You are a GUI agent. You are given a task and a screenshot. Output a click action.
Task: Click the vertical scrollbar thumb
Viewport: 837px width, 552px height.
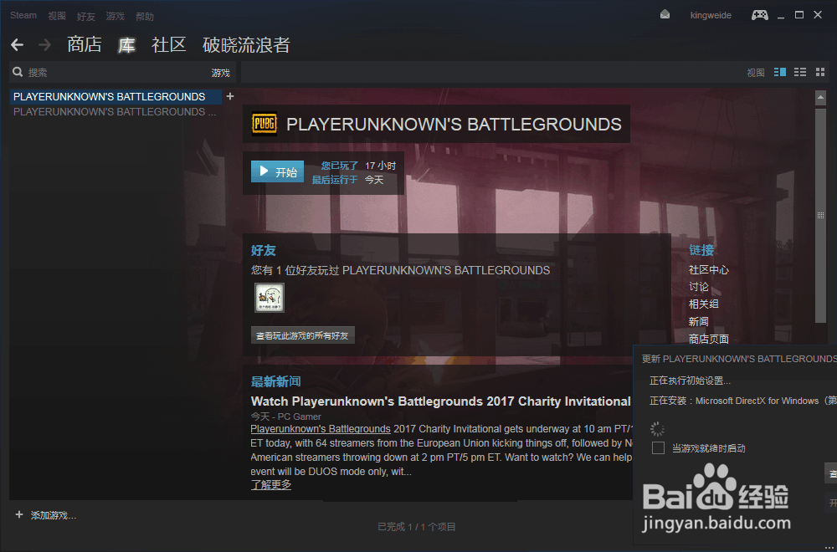point(820,215)
